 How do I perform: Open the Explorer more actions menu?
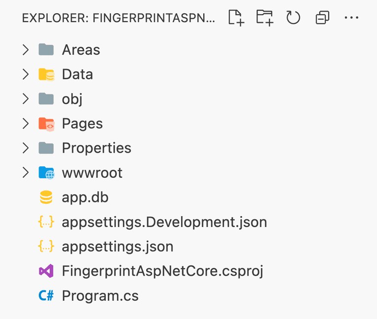351,18
